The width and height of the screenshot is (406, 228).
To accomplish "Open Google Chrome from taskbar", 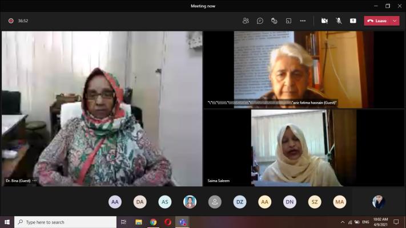I will tap(153, 222).
